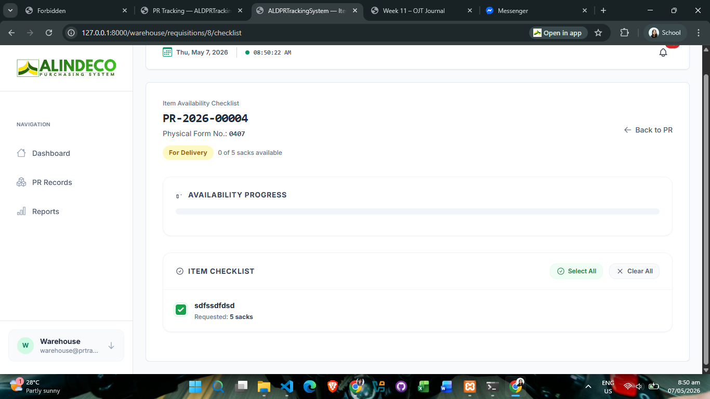Click Physical Form No. 0407 text
This screenshot has height=399, width=710.
(x=204, y=134)
